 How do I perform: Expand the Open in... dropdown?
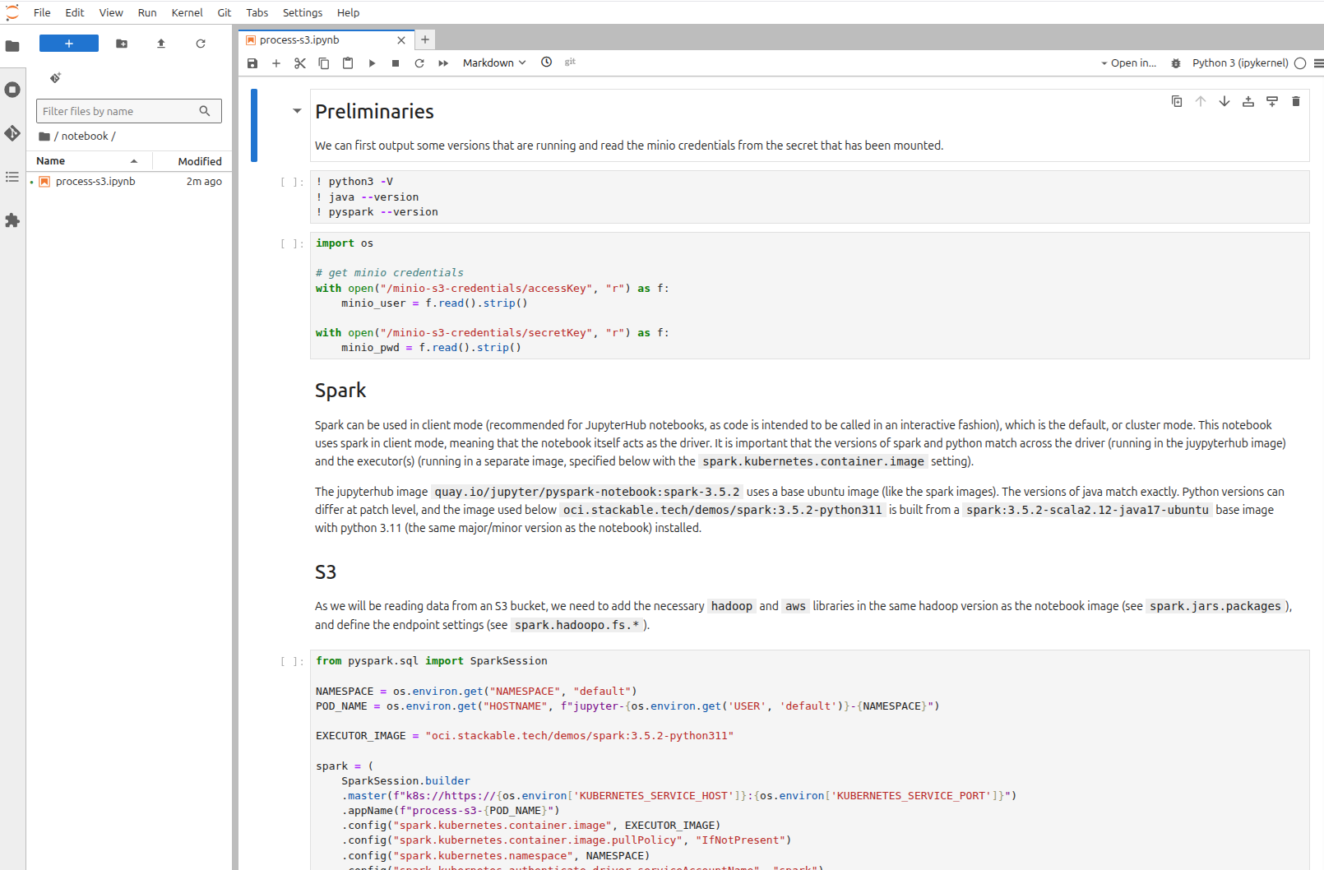point(1128,63)
